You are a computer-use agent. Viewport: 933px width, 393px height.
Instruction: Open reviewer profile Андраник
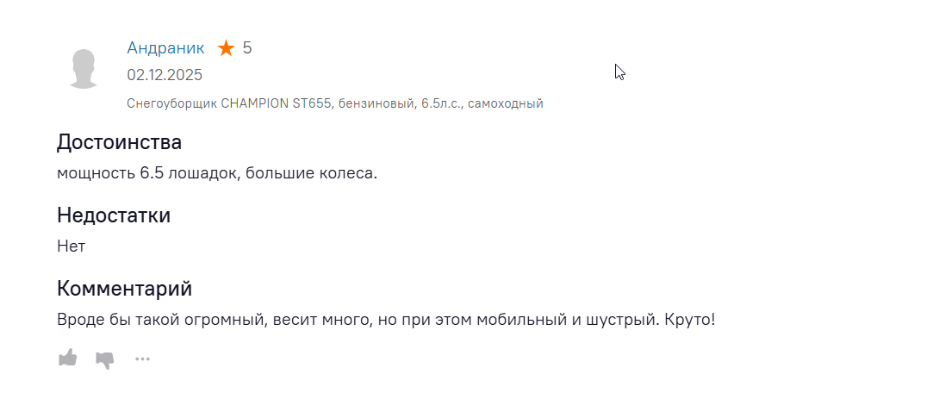[x=165, y=48]
